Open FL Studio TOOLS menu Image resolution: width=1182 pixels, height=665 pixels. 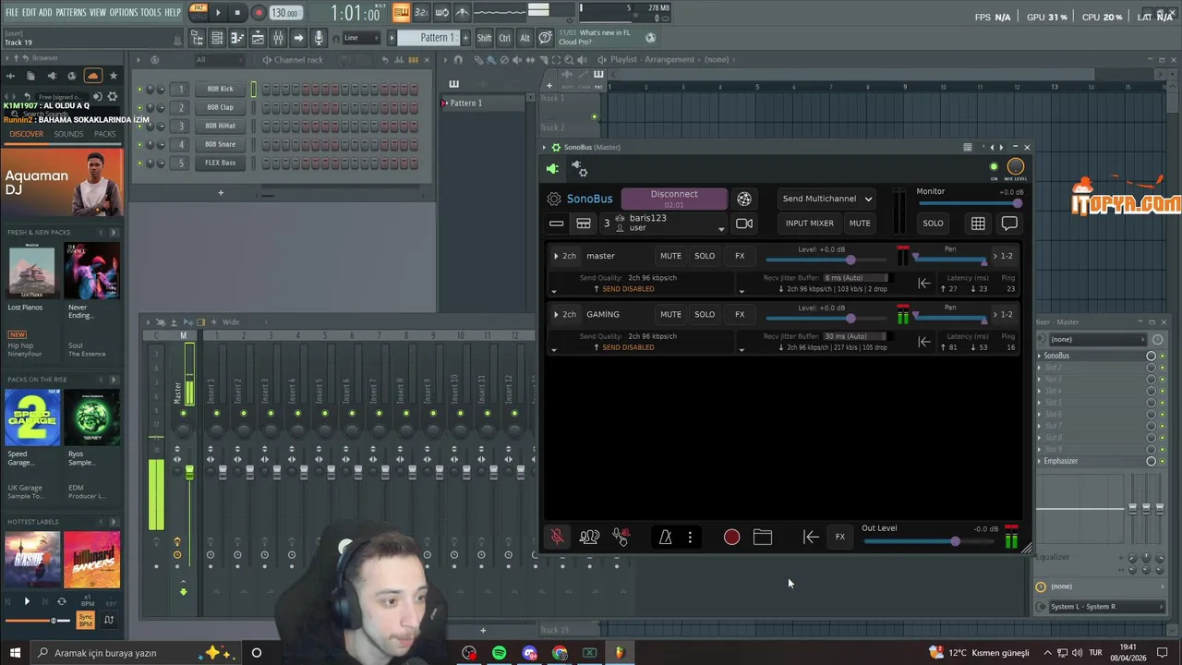pyautogui.click(x=151, y=13)
